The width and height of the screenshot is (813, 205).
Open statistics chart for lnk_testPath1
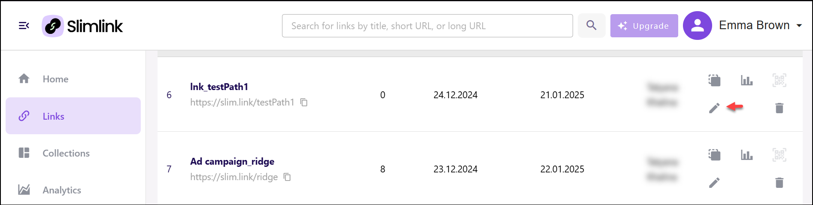(747, 80)
